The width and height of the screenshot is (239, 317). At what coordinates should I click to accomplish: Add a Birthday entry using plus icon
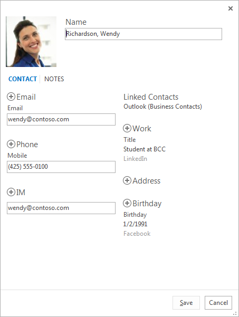[x=127, y=203]
